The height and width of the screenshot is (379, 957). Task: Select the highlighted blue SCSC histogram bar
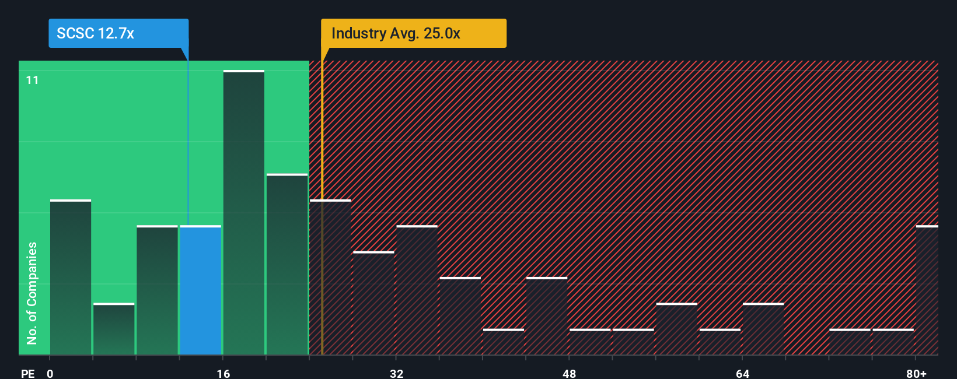201,290
